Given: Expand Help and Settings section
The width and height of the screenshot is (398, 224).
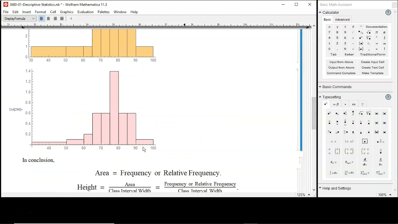Looking at the screenshot, I should [320, 188].
